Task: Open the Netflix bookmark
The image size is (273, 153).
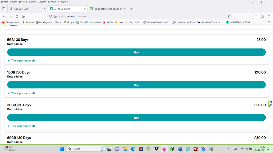Action: tap(108, 22)
